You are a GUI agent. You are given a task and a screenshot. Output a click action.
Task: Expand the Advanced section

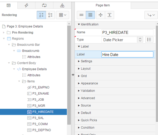coord(79,98)
